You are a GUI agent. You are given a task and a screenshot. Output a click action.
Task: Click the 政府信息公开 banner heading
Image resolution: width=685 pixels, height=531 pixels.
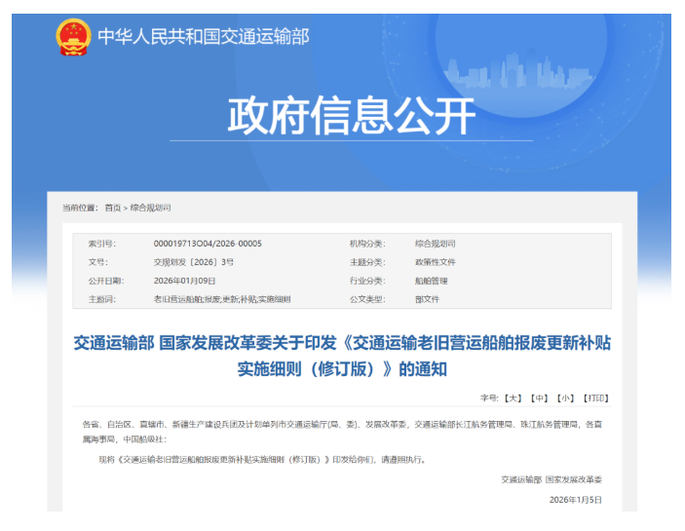[352, 117]
